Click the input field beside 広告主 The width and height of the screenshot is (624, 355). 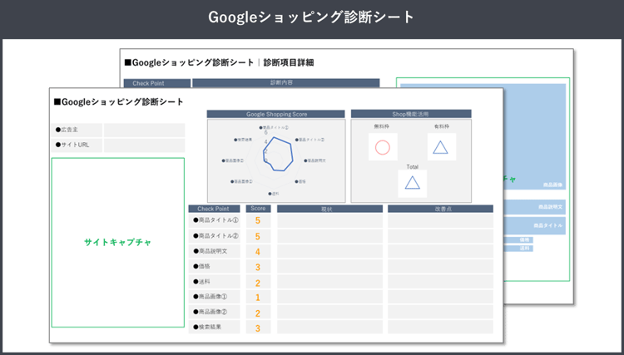[145, 130]
